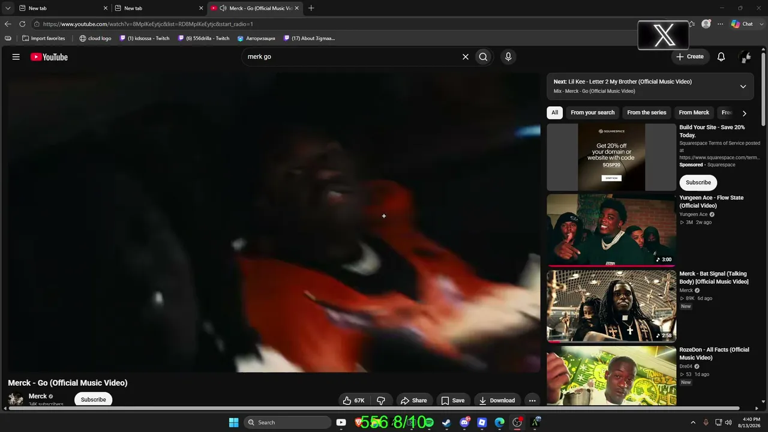Open 'RozeDon - All Facts' video title

pos(714,353)
